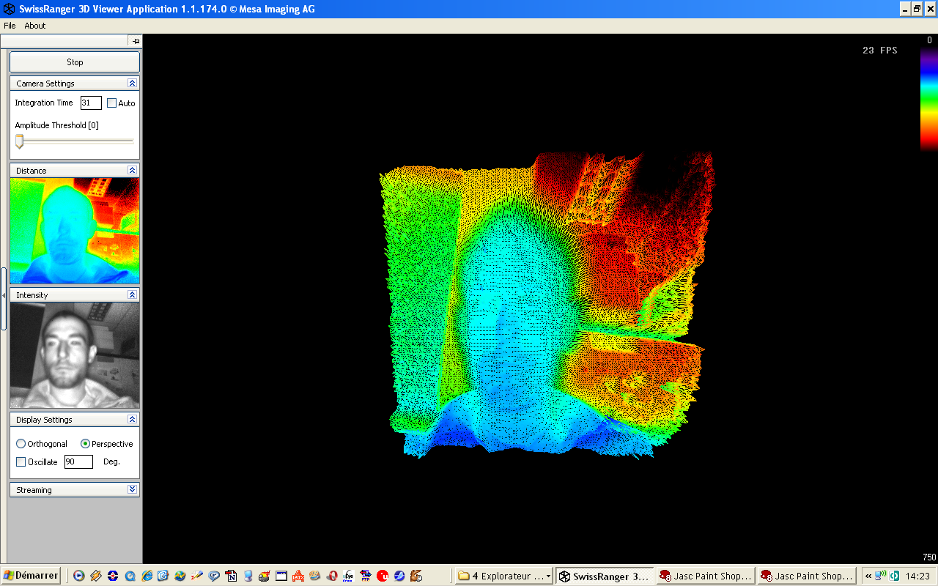The image size is (938, 586).
Task: Launch Windows Media Player from quick launch
Action: tap(78, 576)
